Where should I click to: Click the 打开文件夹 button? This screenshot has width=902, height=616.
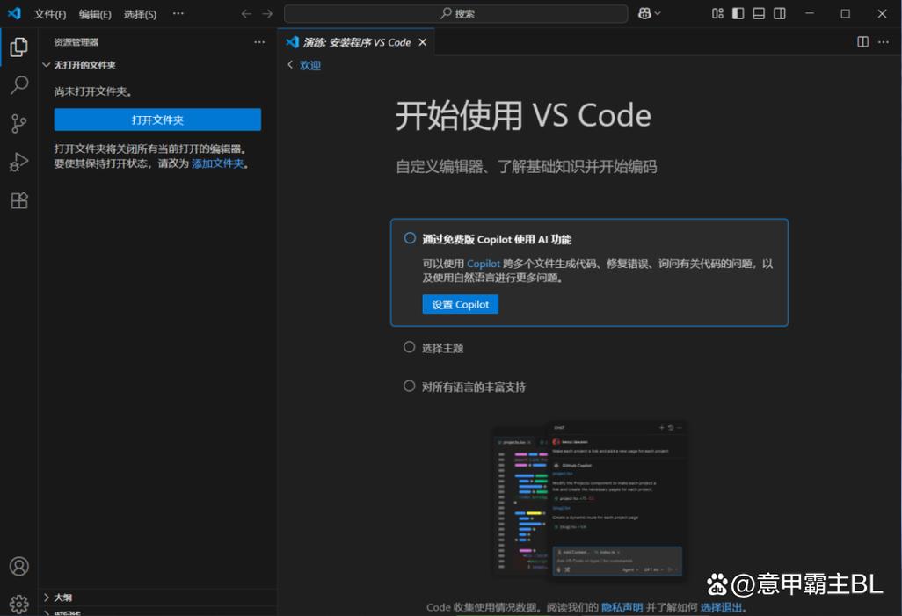point(158,119)
